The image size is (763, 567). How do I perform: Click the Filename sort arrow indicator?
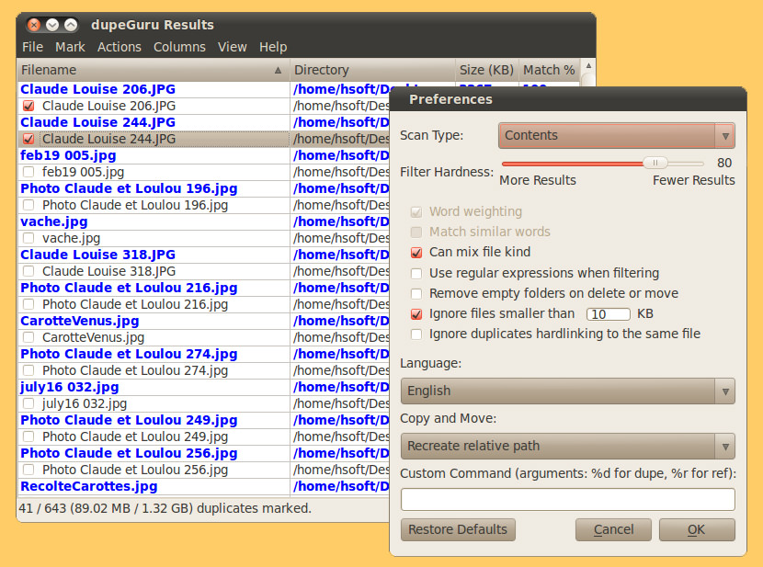tap(278, 71)
